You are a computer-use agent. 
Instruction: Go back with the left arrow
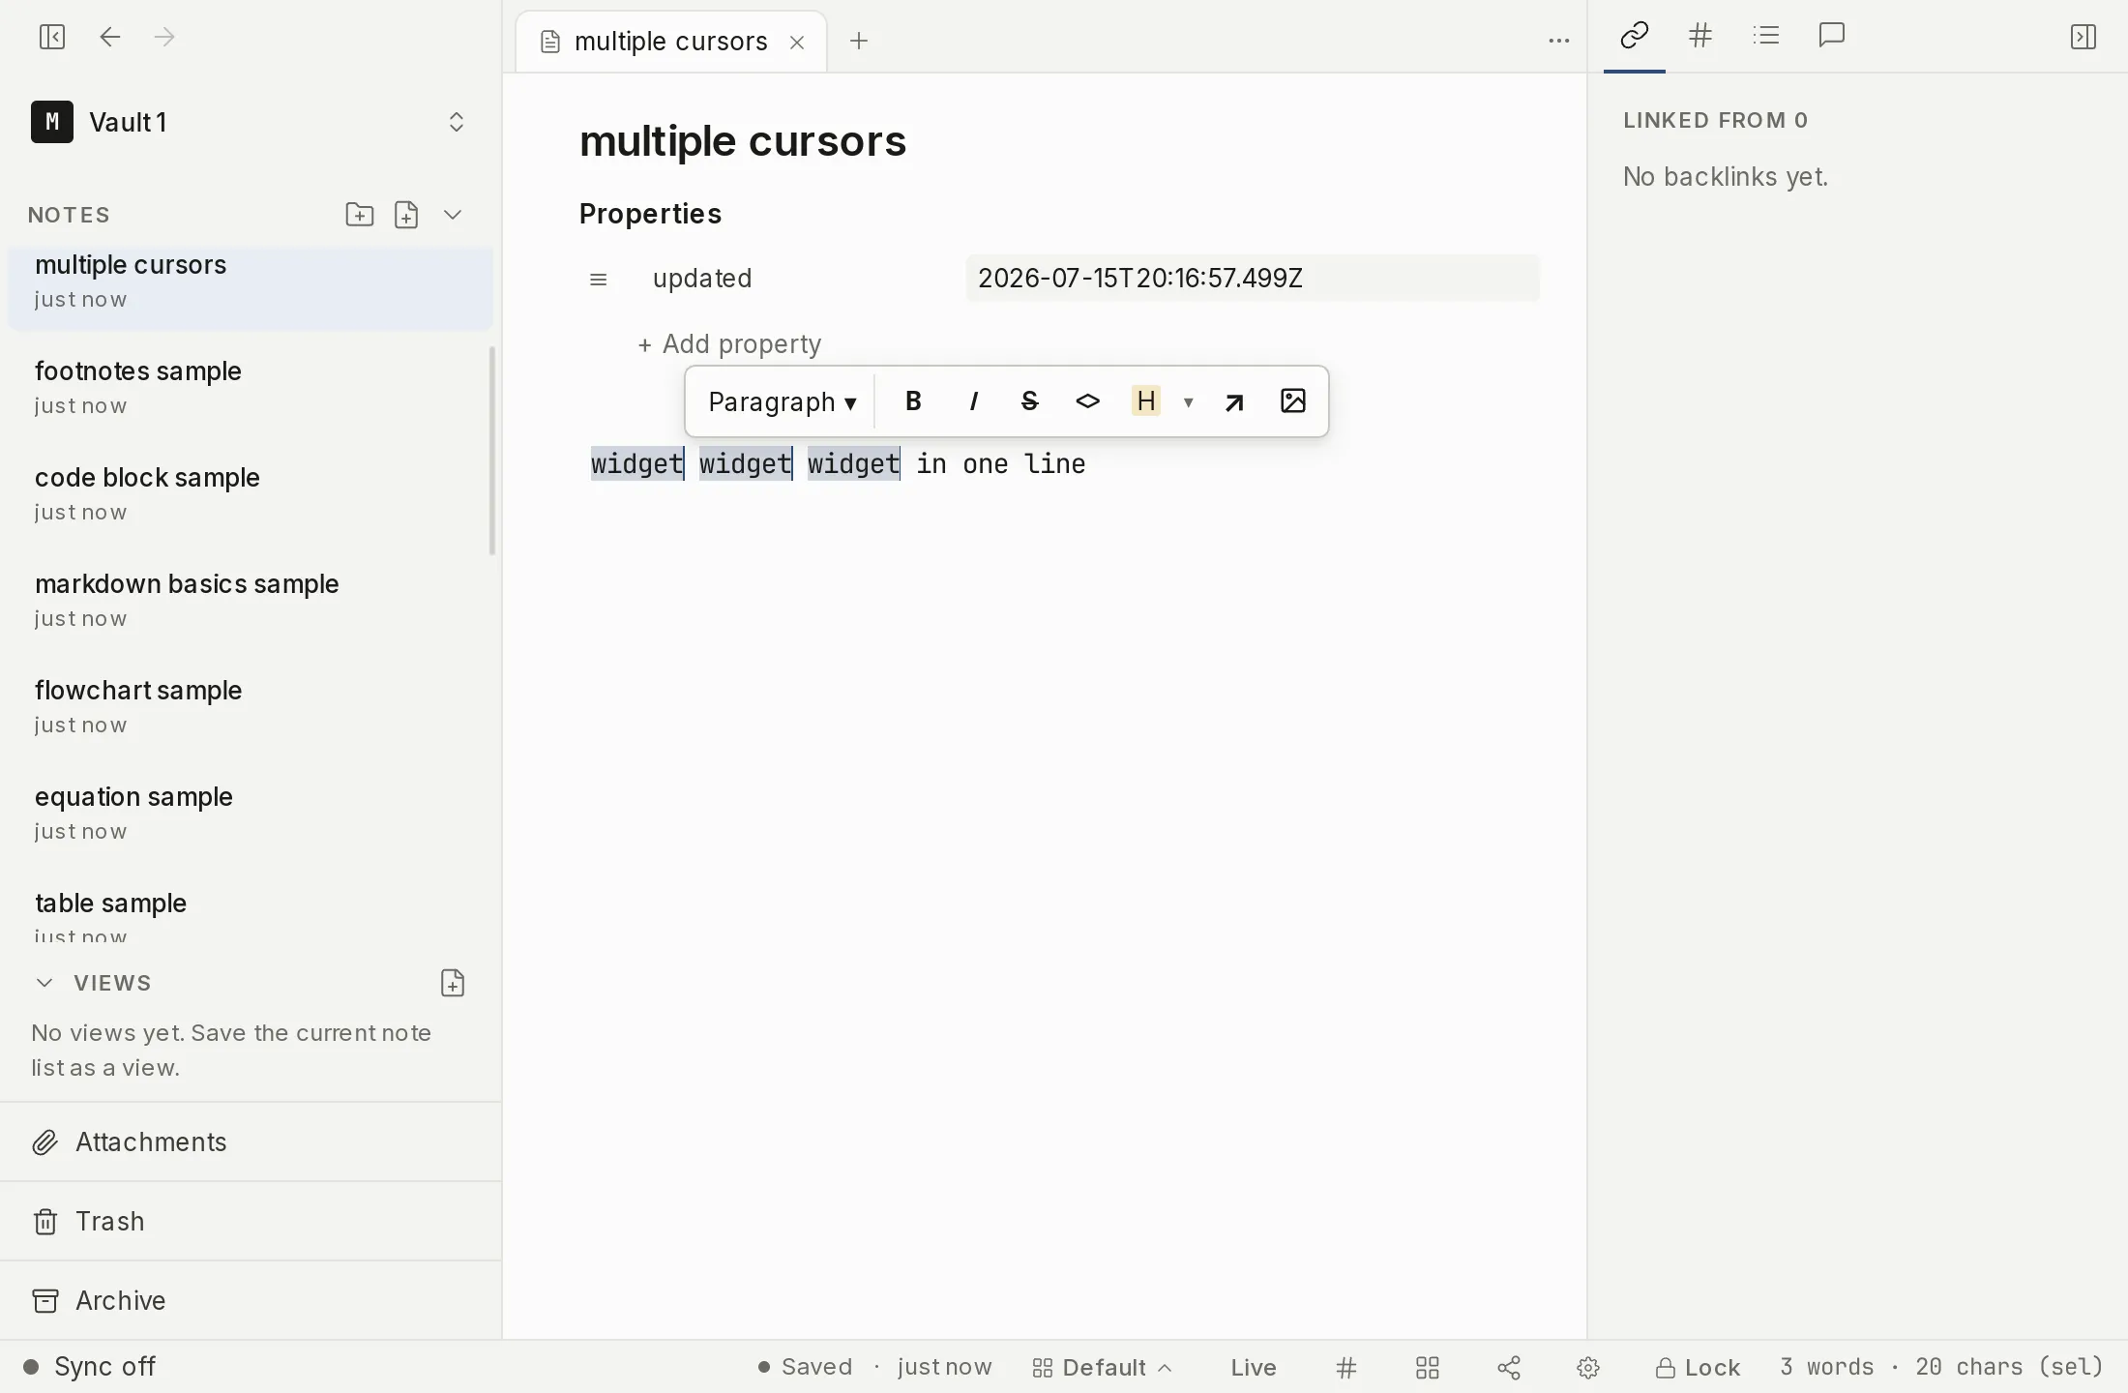tap(110, 37)
